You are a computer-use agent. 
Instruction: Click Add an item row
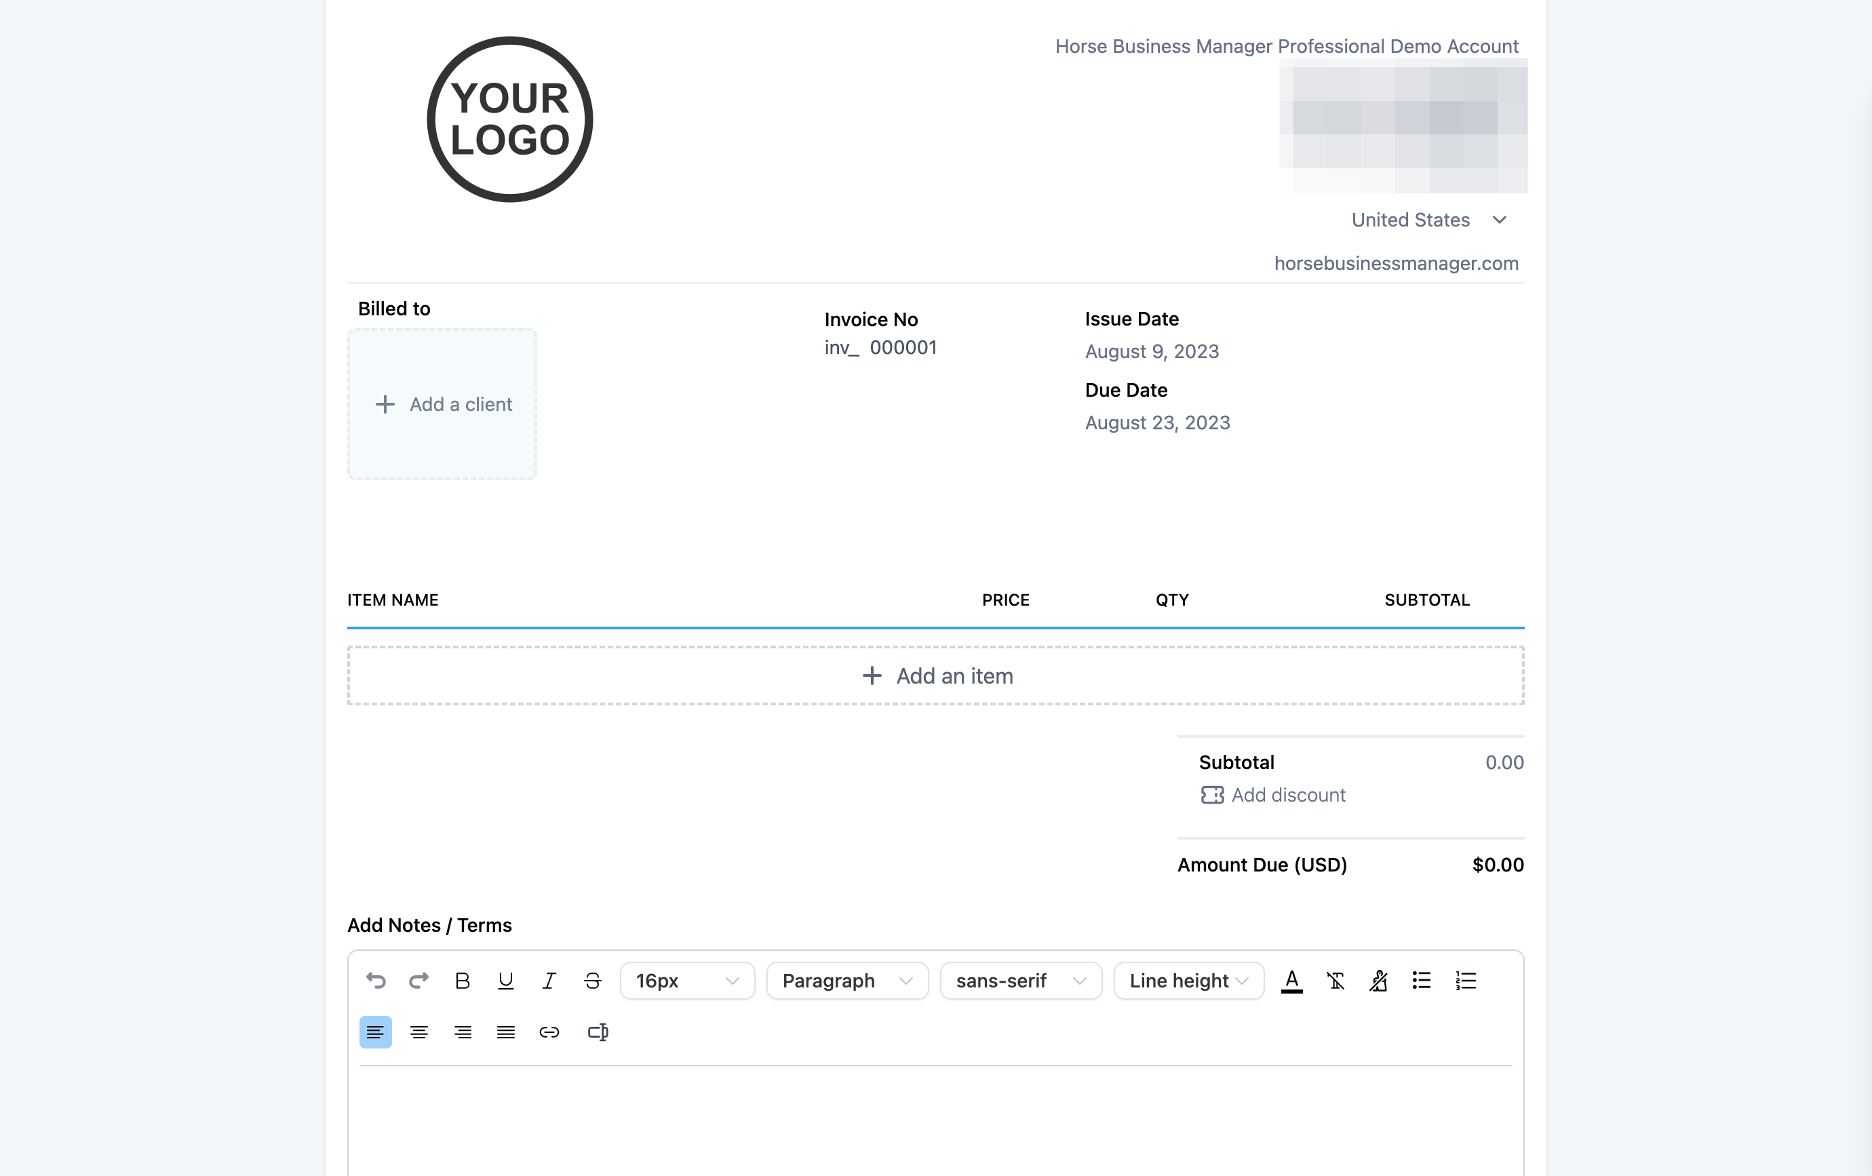[x=936, y=675]
